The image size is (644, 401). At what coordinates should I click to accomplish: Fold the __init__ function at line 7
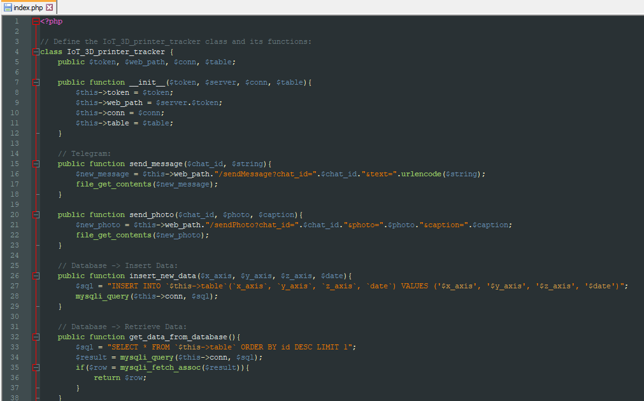(x=36, y=82)
